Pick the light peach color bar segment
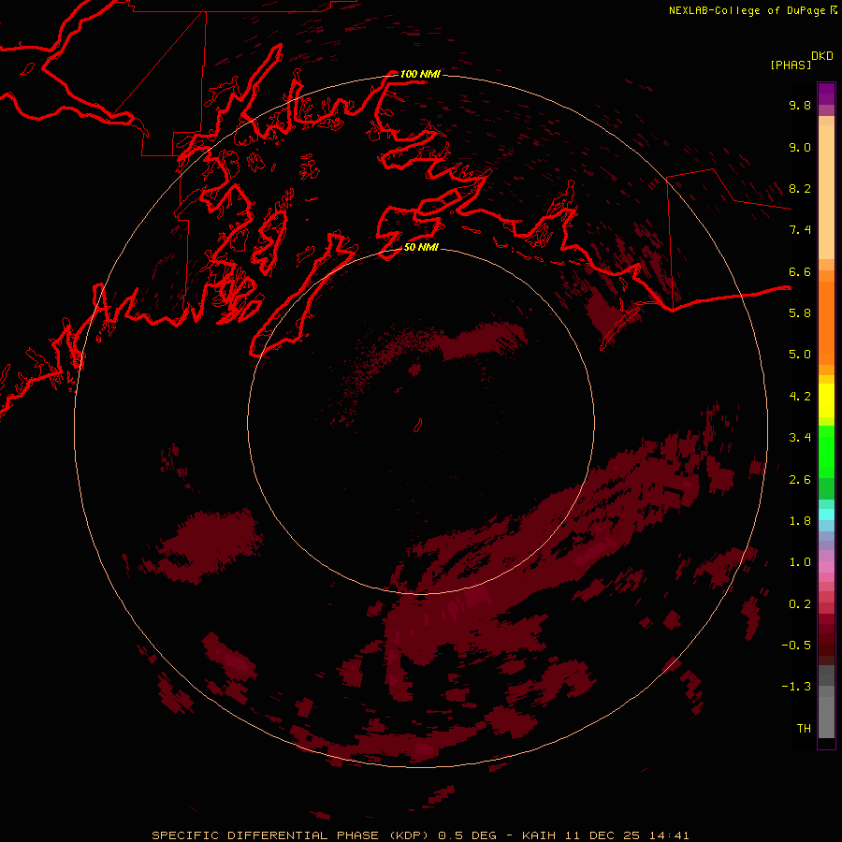This screenshot has width=842, height=842. click(826, 192)
